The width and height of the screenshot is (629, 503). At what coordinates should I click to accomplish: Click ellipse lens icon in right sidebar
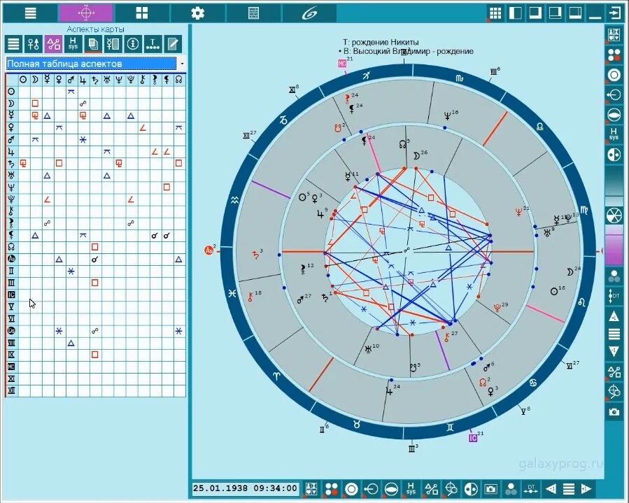tap(614, 115)
